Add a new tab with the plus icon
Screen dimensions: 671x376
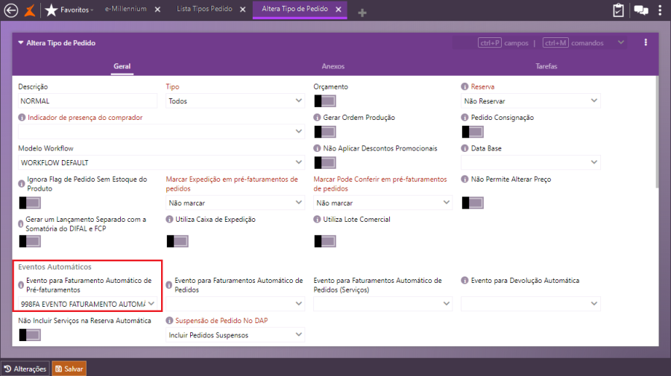[x=362, y=13]
